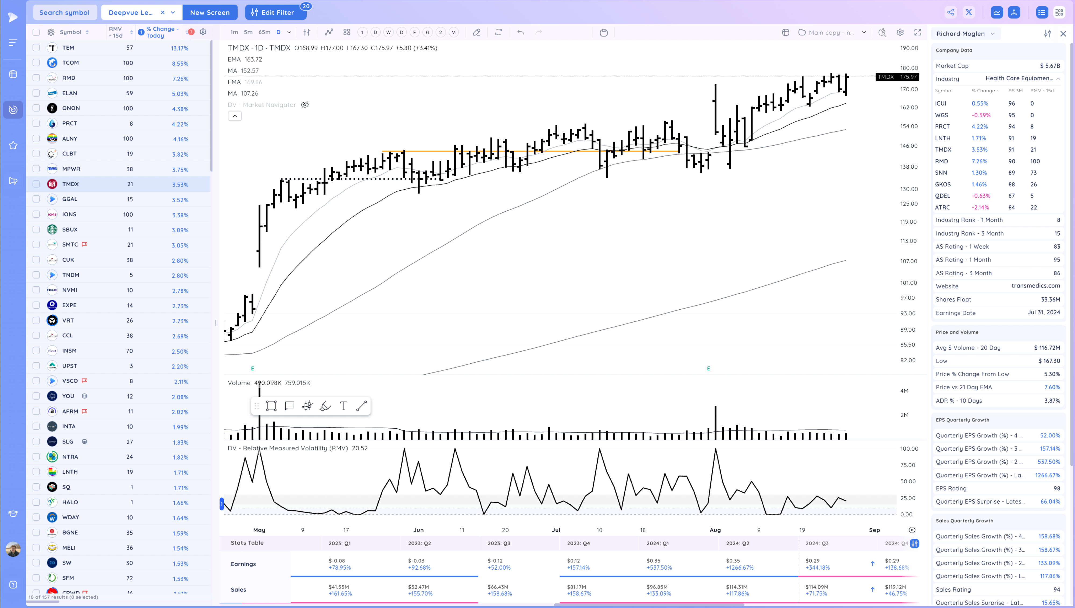Screen dimensions: 1075x608
Task: Open the Richard Moglen panel dropdown
Action: (993, 34)
